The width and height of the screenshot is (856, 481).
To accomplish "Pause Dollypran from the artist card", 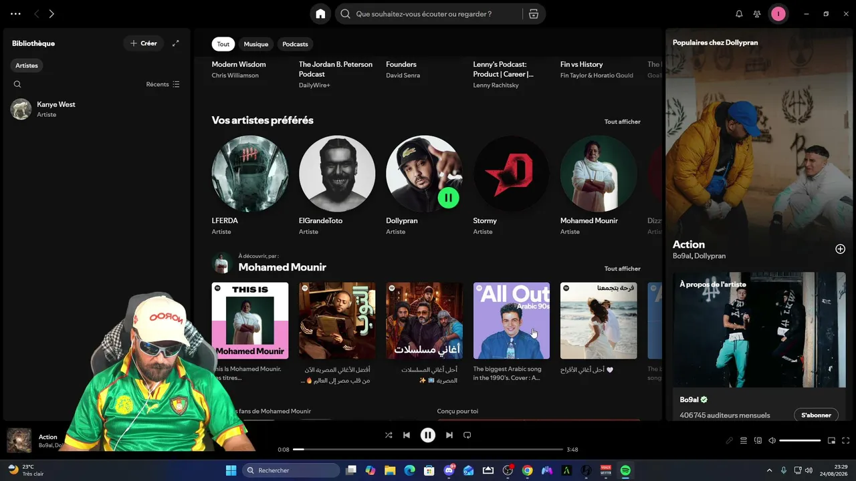I will pyautogui.click(x=448, y=197).
